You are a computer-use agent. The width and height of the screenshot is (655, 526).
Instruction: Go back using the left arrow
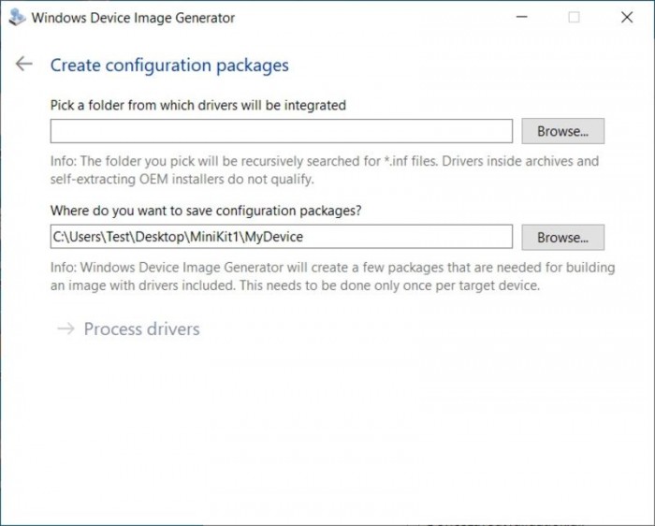tap(23, 64)
